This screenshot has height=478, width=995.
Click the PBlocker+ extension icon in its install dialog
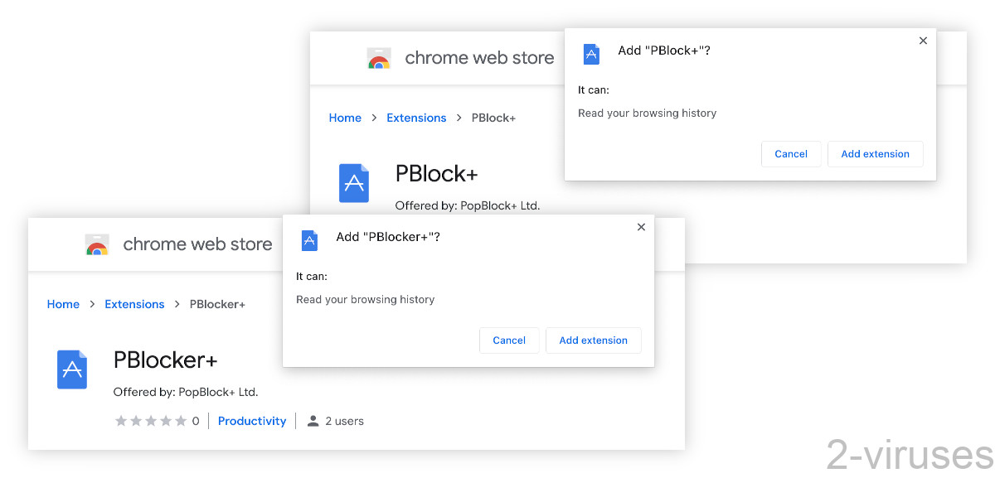[x=308, y=240]
